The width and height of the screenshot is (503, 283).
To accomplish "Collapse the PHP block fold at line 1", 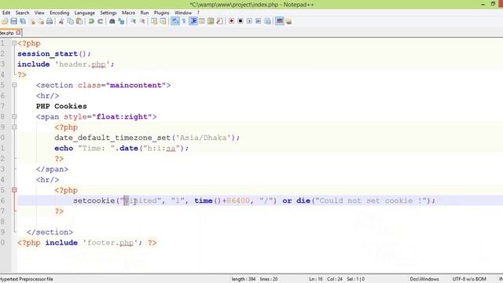I will click(x=14, y=43).
